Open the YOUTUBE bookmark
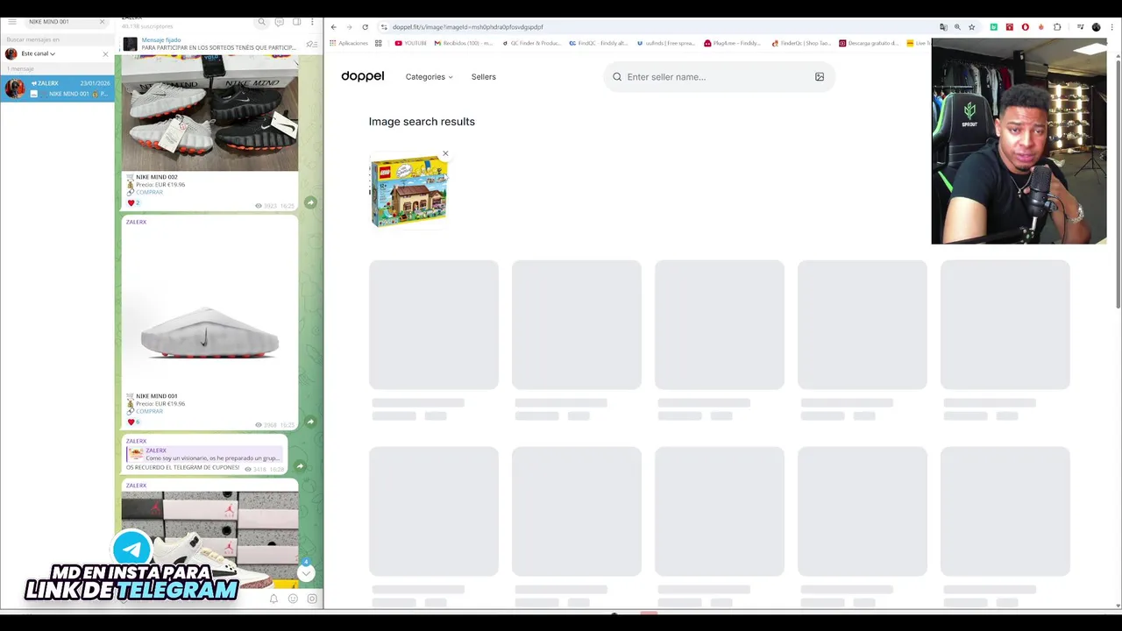Image resolution: width=1122 pixels, height=631 pixels. (410, 43)
